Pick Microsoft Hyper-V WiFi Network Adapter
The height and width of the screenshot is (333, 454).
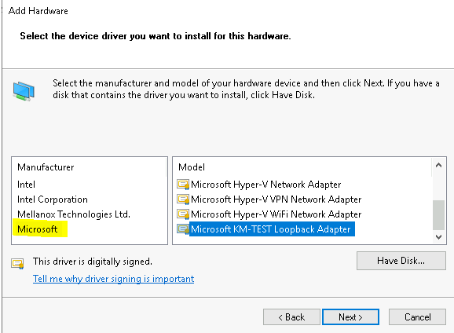[x=276, y=214]
